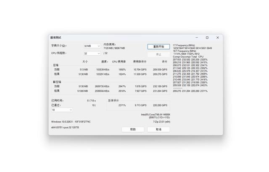The height and width of the screenshot is (172, 269).
Task: Click the 2947% CPU usage value
Action: 122,86
